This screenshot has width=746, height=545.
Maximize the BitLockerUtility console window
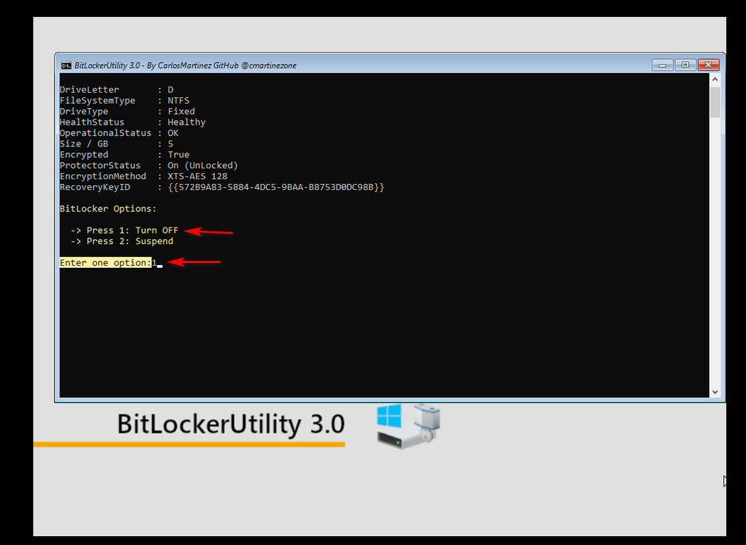[685, 65]
